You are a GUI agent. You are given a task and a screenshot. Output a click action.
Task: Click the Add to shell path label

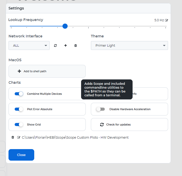[35, 71]
